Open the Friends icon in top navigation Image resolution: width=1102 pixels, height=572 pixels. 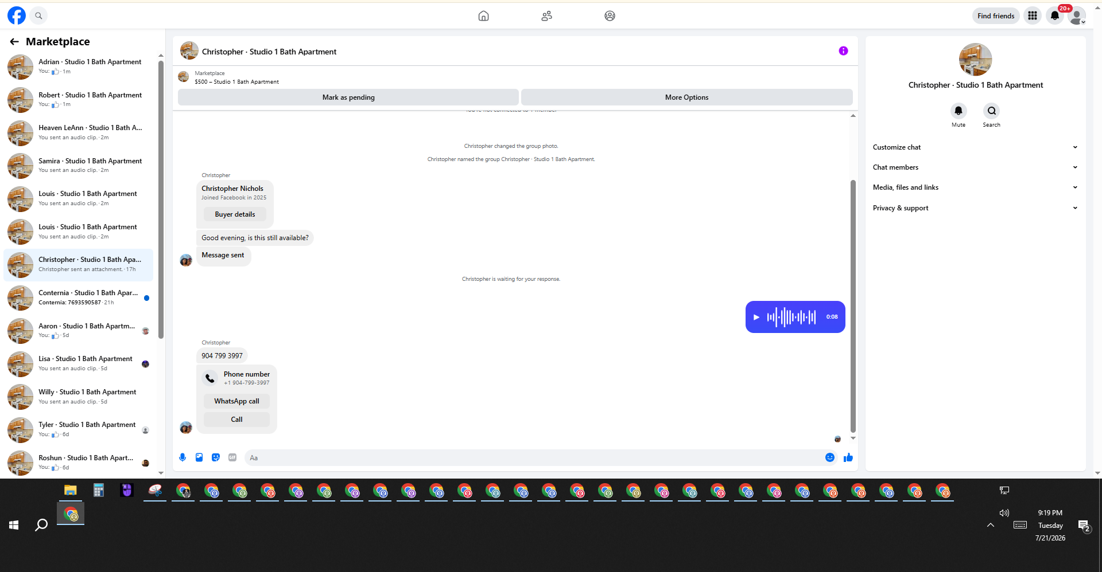pyautogui.click(x=546, y=15)
